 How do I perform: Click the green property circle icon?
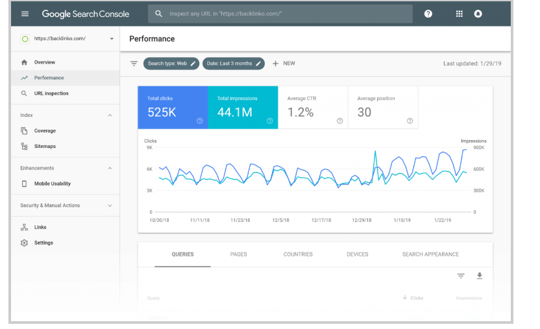pyautogui.click(x=25, y=39)
